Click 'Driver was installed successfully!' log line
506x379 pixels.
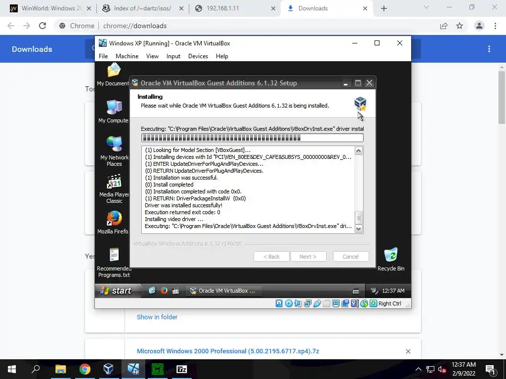coord(183,205)
